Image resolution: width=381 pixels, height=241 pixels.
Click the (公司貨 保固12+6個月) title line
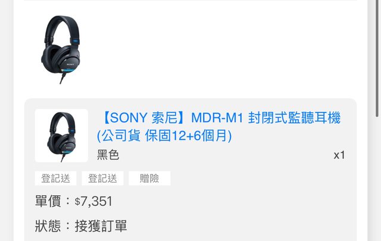click(x=164, y=136)
